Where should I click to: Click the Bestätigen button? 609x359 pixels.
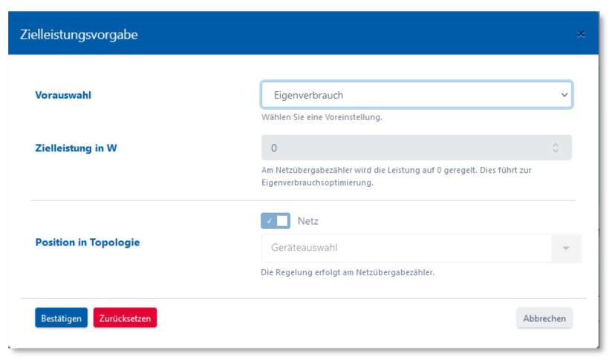pyautogui.click(x=62, y=318)
